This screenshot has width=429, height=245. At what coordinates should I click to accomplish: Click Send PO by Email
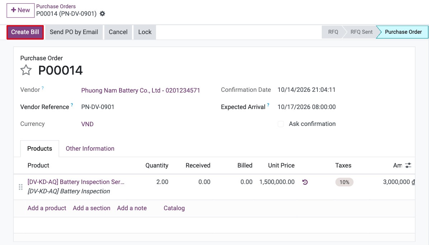74,32
